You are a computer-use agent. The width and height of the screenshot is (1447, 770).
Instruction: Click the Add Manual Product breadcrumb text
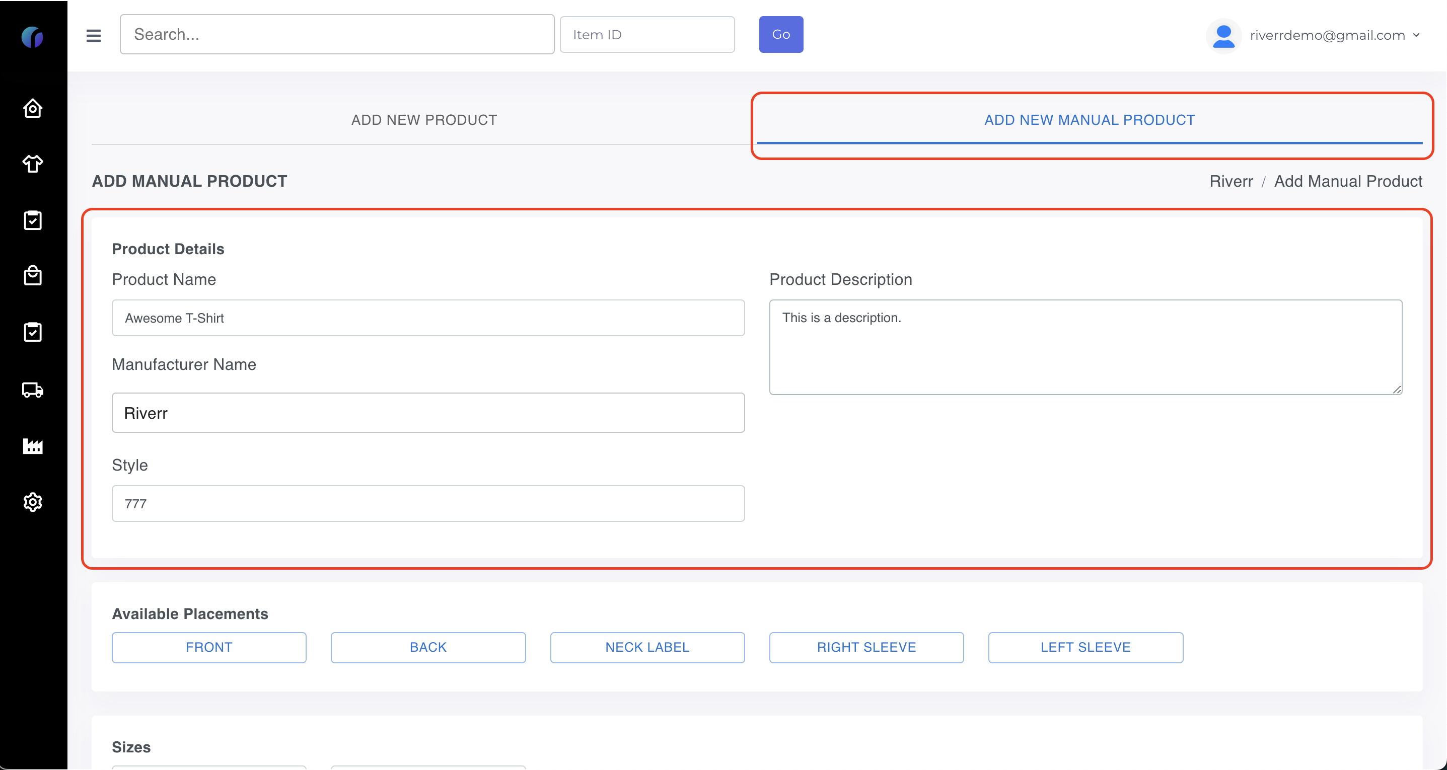pos(1348,181)
